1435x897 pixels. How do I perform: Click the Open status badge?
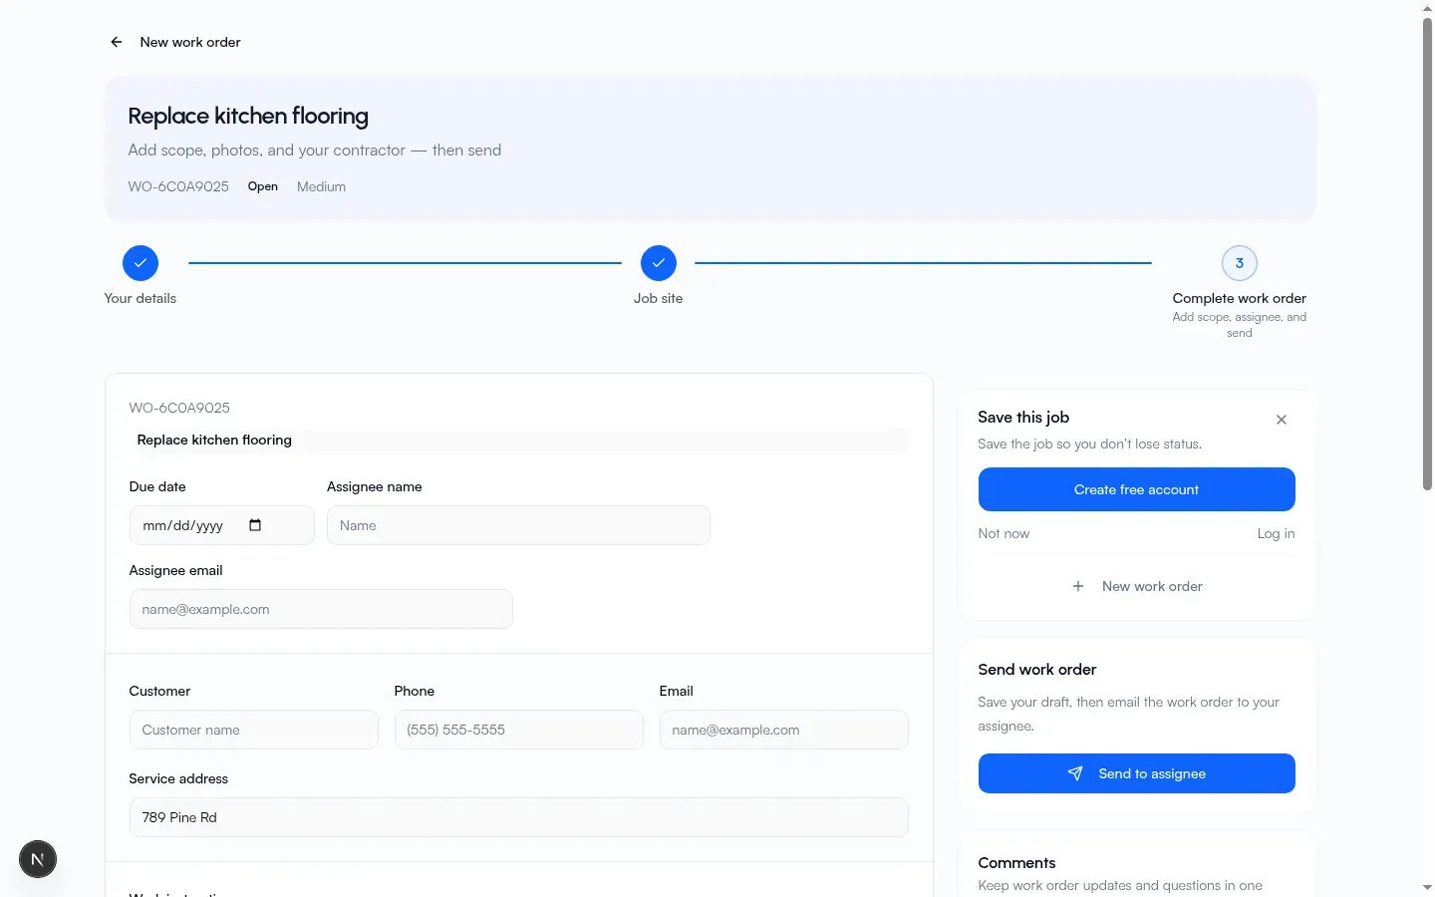(263, 186)
